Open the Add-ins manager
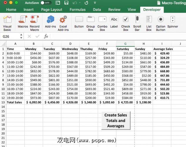Viewport: 186px width, 147px height. (50, 23)
